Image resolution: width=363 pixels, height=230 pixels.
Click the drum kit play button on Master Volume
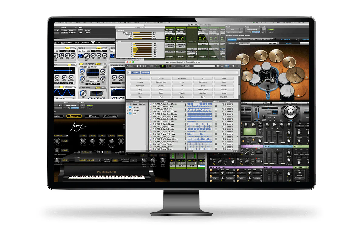coord(290,112)
